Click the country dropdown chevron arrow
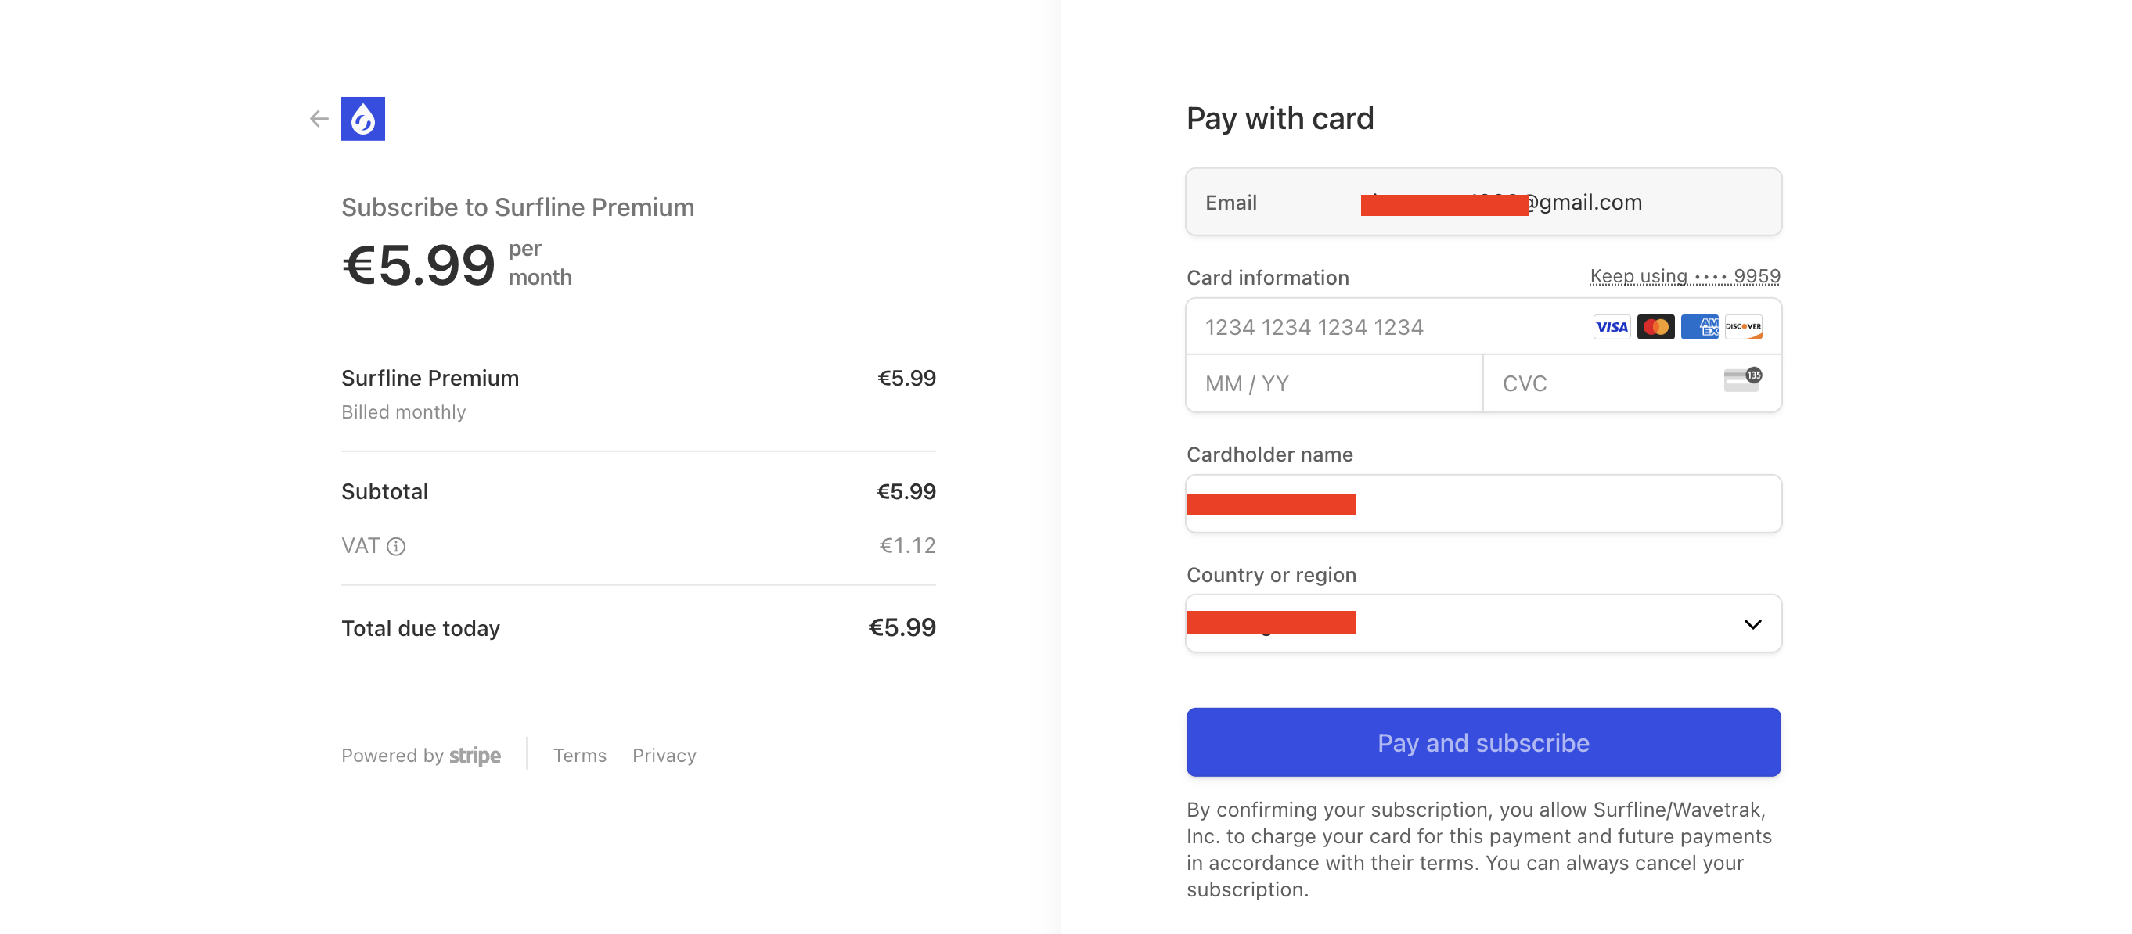The width and height of the screenshot is (2132, 934). click(1752, 623)
